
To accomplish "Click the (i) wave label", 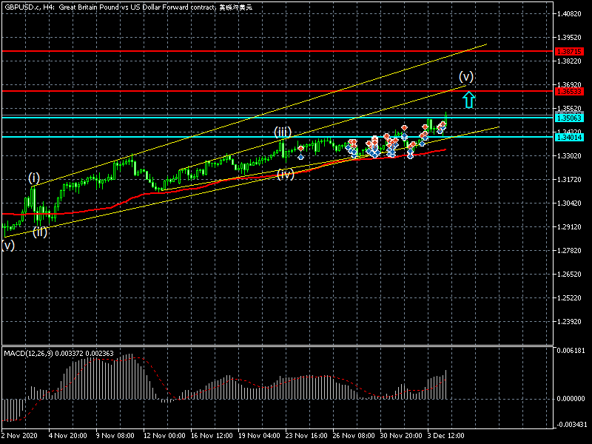I will [35, 178].
